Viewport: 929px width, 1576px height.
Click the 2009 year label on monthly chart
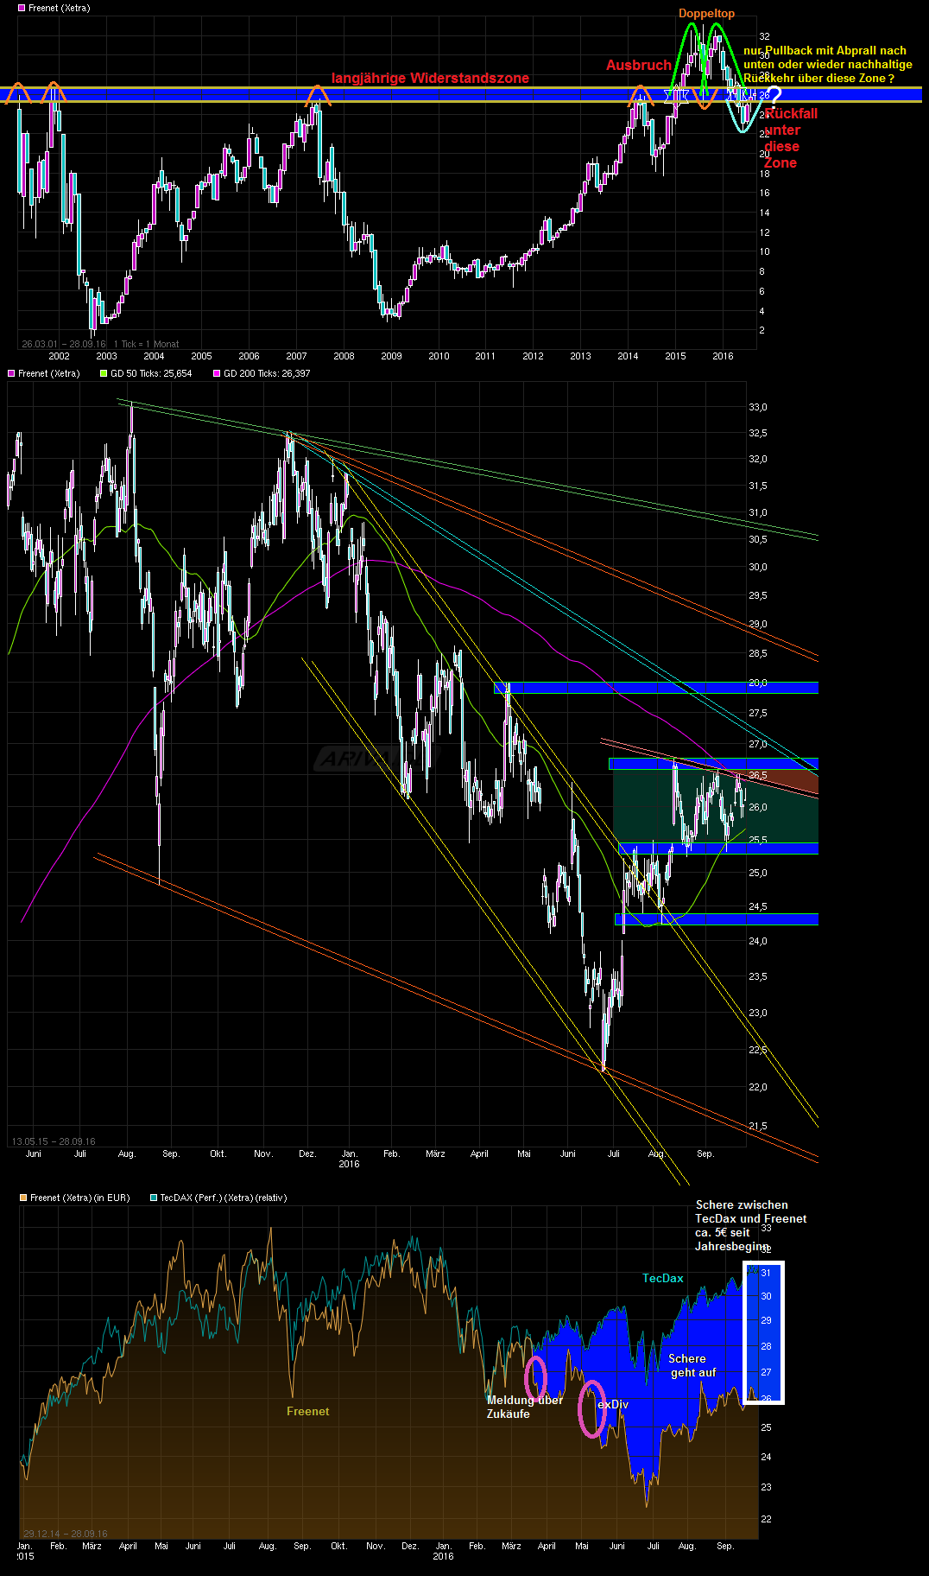[391, 356]
